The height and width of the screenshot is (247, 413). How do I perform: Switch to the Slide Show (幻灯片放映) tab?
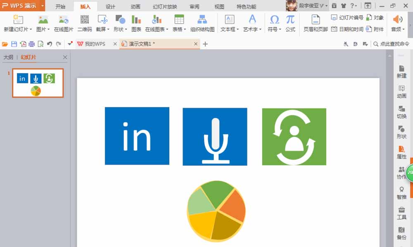pyautogui.click(x=165, y=7)
